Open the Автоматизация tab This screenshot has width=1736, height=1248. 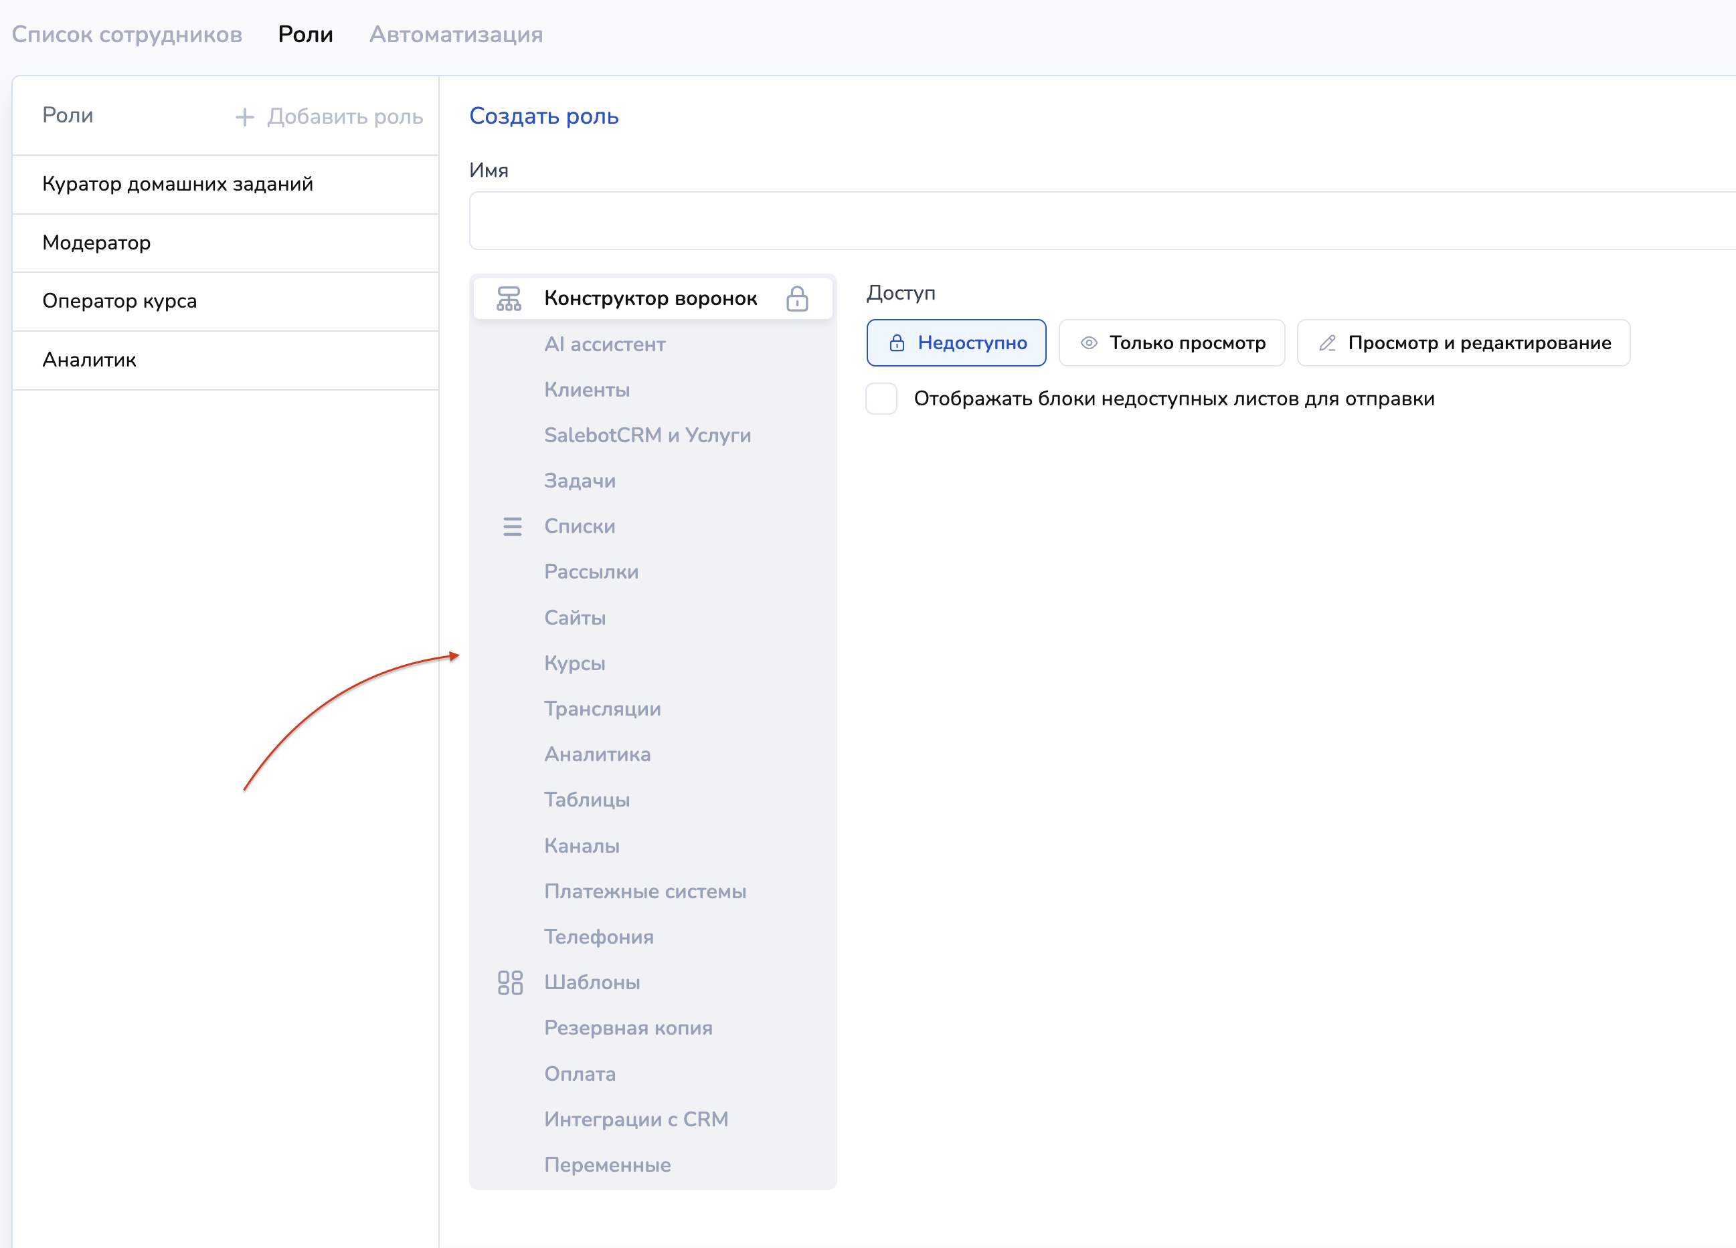pyautogui.click(x=456, y=34)
